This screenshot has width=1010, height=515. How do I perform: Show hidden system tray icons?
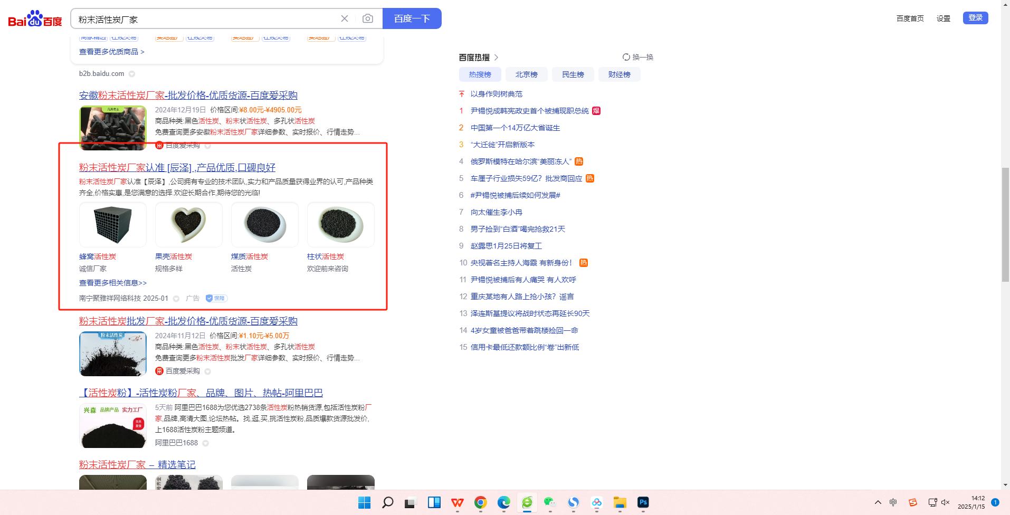click(878, 502)
